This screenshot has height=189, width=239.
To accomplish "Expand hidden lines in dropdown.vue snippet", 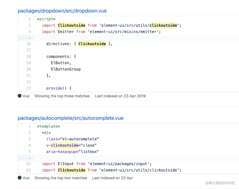I will (x=29, y=38).
